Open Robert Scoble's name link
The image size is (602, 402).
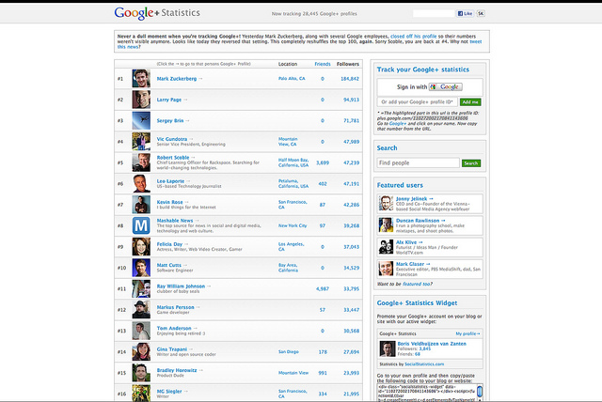(x=174, y=157)
